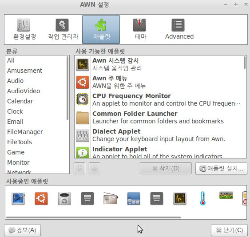The width and height of the screenshot is (250, 237).
Task: Select the Monitor category
Action: [18, 162]
